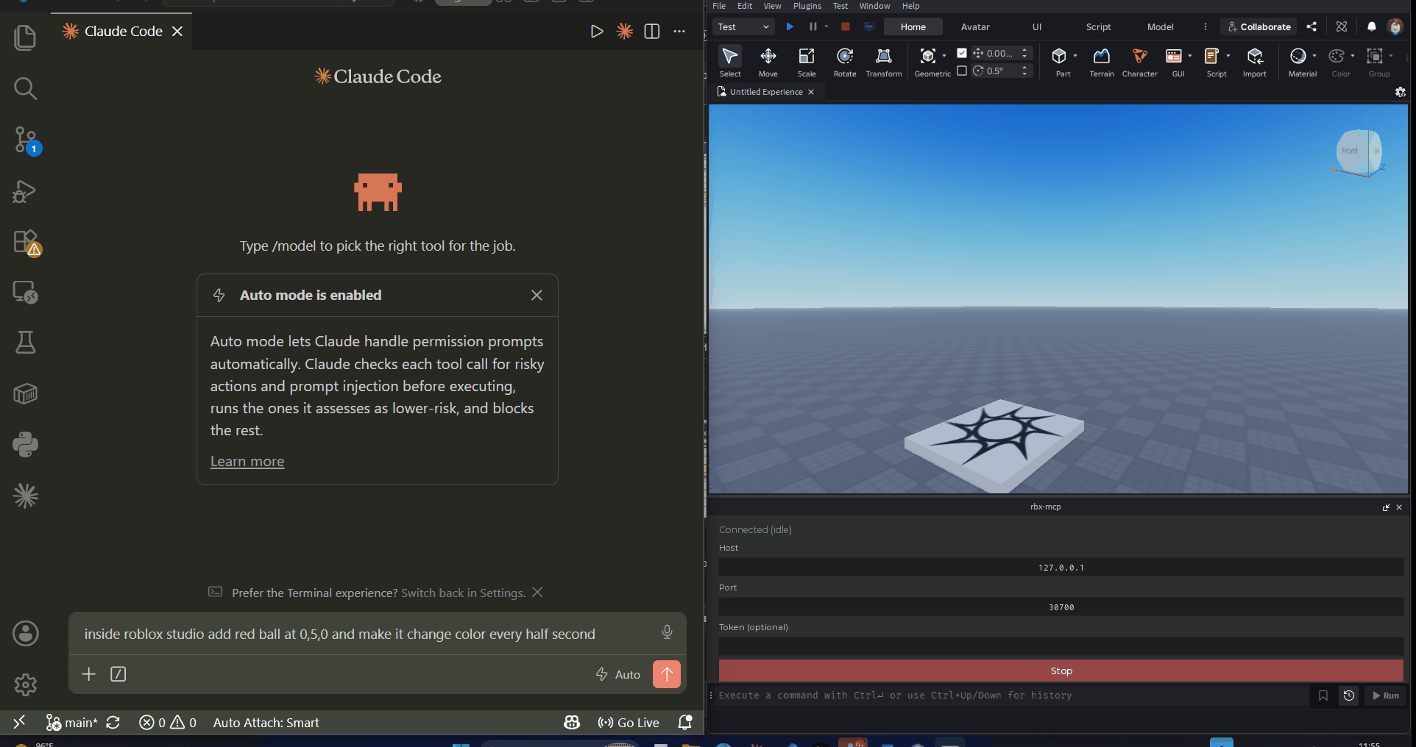Open the Python icon in activity bar

[25, 445]
